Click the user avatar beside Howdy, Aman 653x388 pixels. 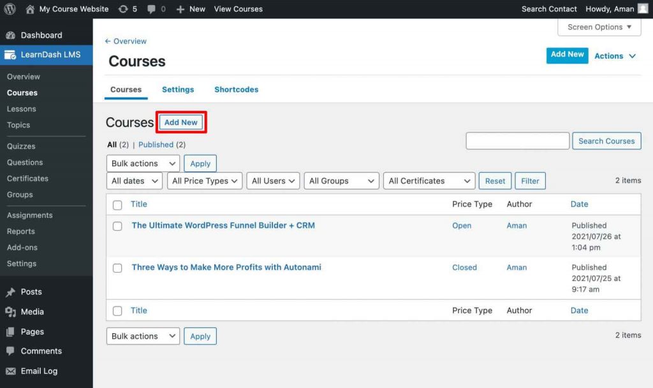pos(643,9)
